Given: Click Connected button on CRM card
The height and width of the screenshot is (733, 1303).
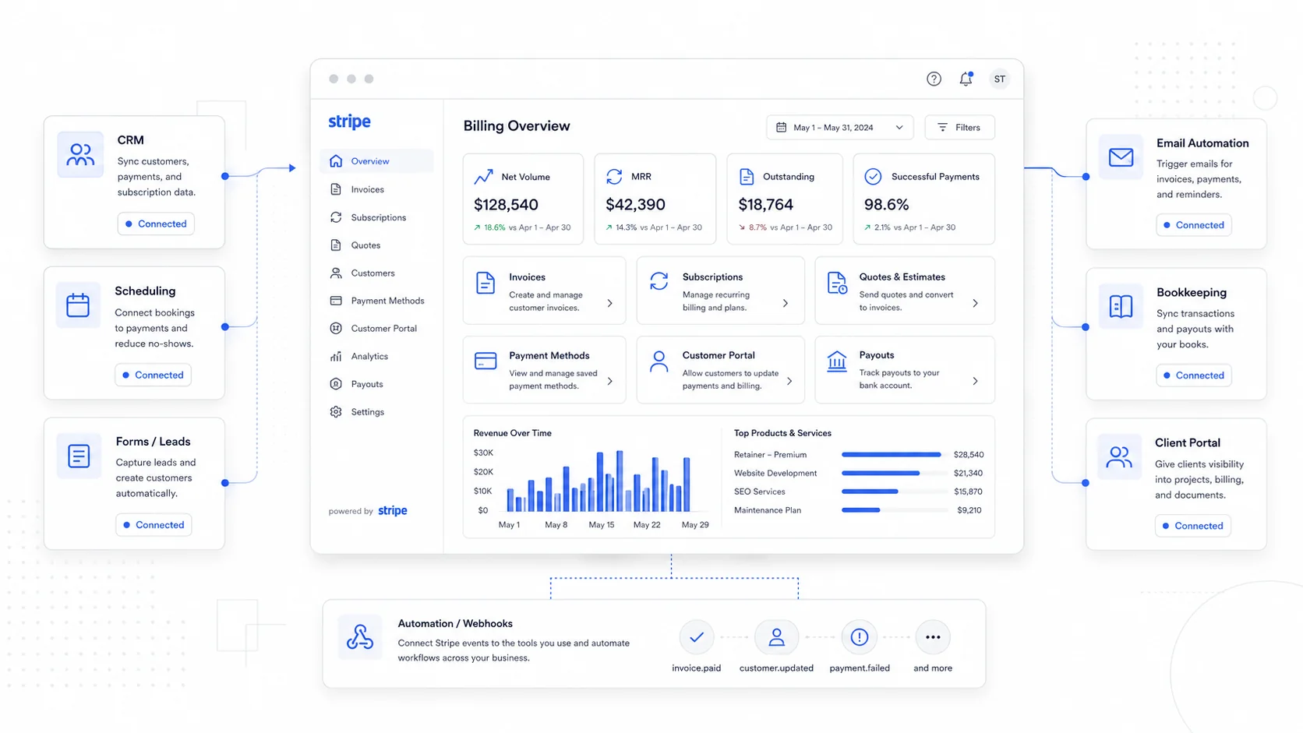Looking at the screenshot, I should (x=156, y=224).
